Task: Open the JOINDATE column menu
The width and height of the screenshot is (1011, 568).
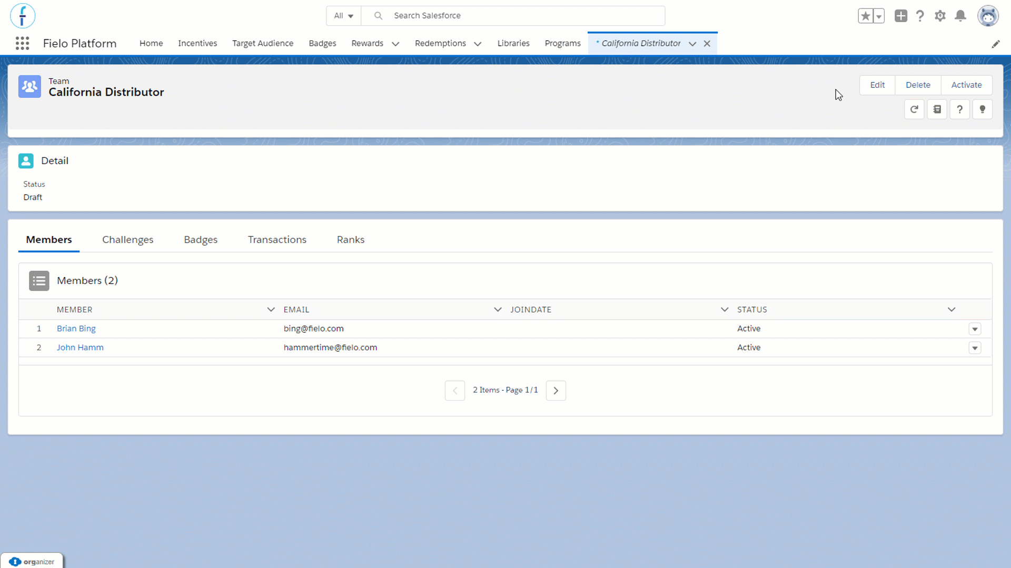Action: (725, 310)
